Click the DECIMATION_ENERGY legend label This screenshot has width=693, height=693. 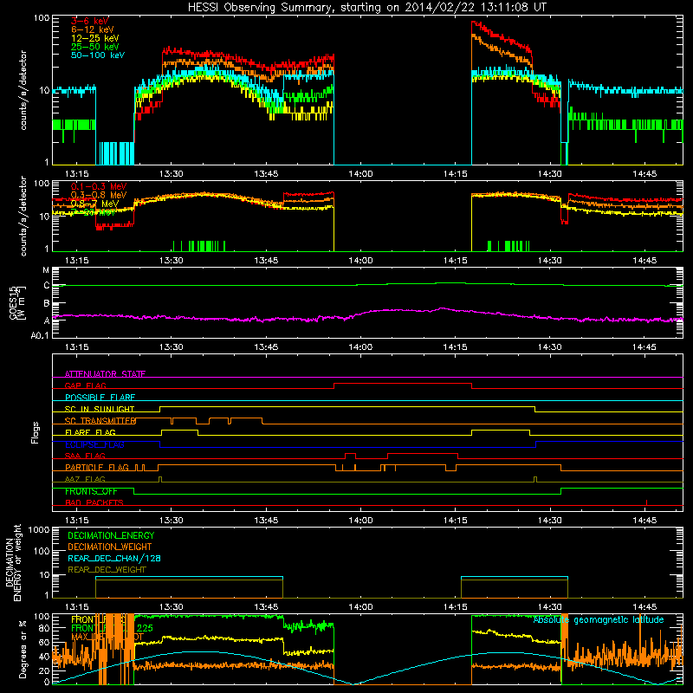(x=111, y=535)
